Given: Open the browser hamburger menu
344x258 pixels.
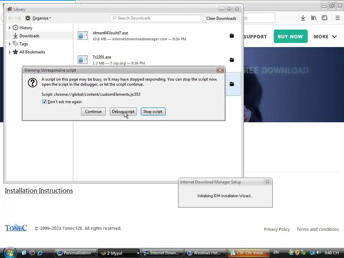Looking at the screenshot, I should (x=337, y=18).
